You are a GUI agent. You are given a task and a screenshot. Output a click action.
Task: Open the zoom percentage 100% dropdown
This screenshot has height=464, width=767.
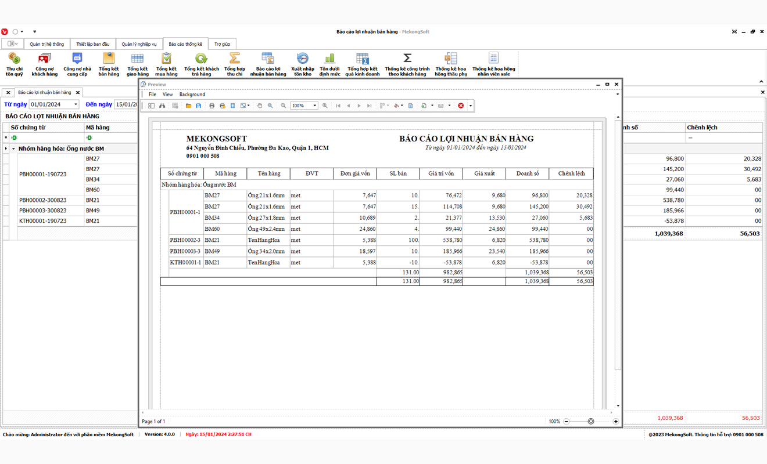click(x=315, y=106)
